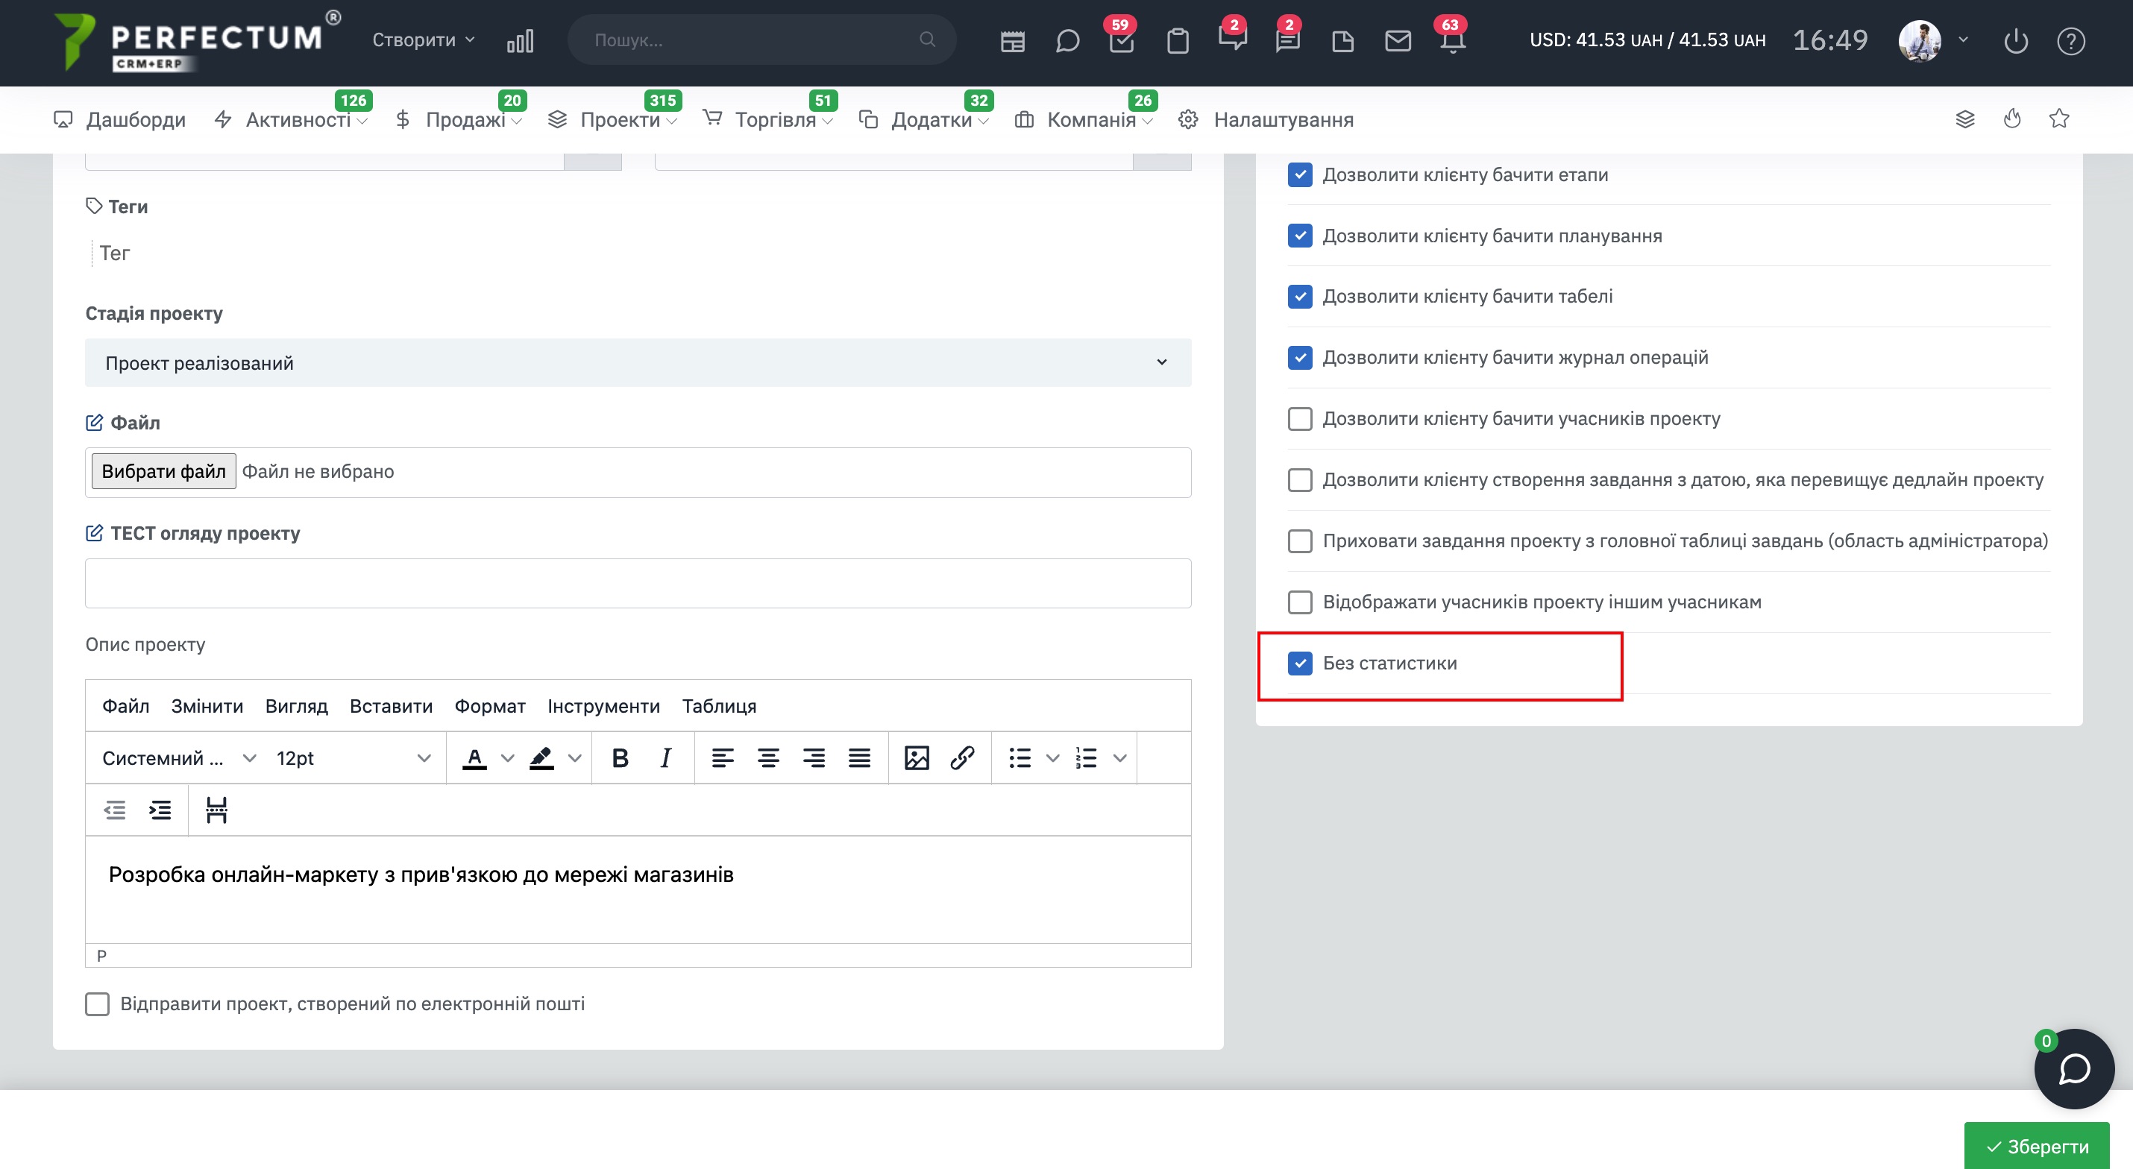The height and width of the screenshot is (1169, 2133).
Task: Open editor 'Таблиця' menu
Action: 719,706
